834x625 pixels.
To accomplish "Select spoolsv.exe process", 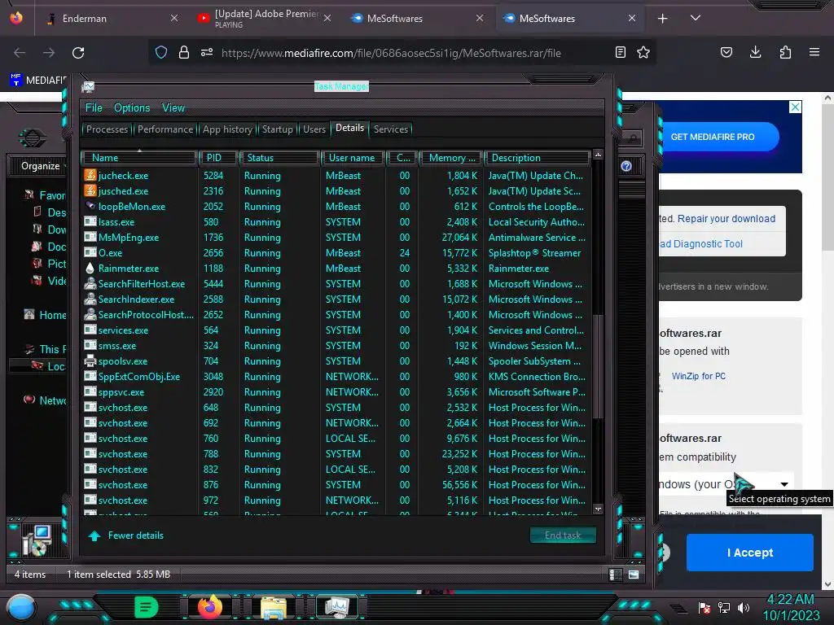I will tap(335, 361).
